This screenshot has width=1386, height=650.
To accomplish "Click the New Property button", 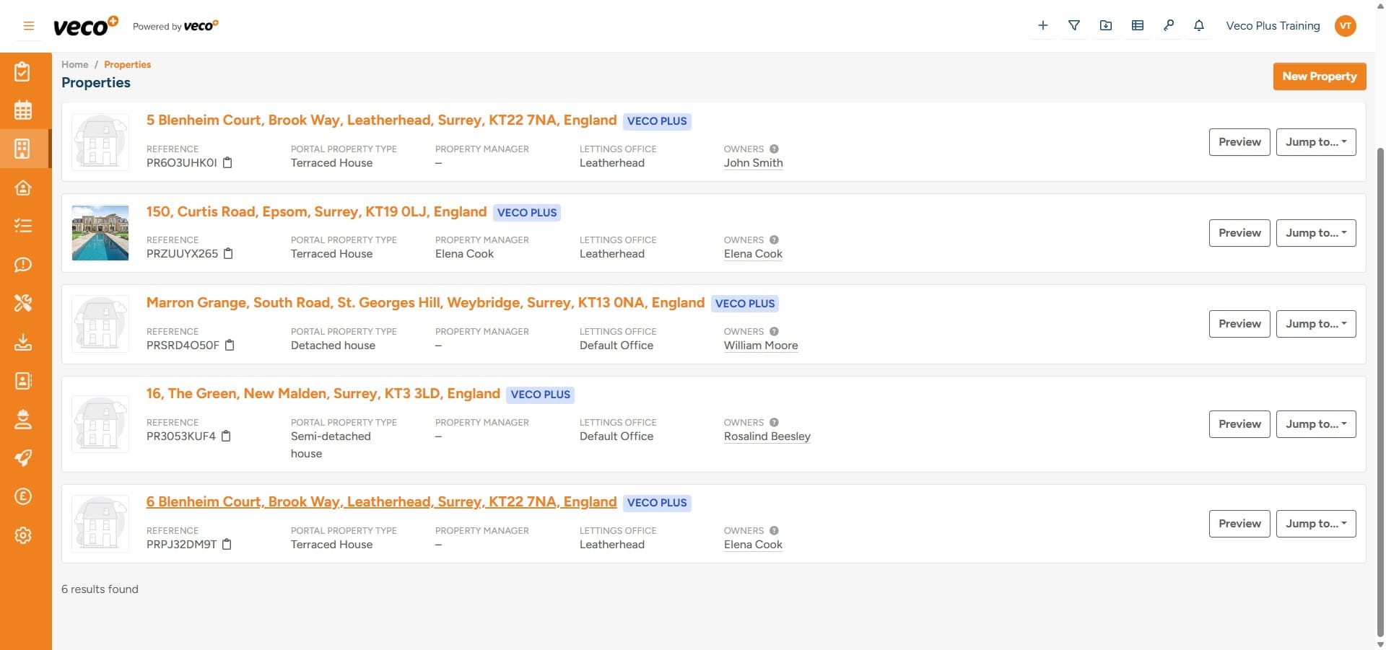I will point(1319,76).
